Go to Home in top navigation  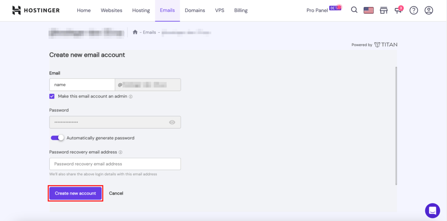coord(84,10)
